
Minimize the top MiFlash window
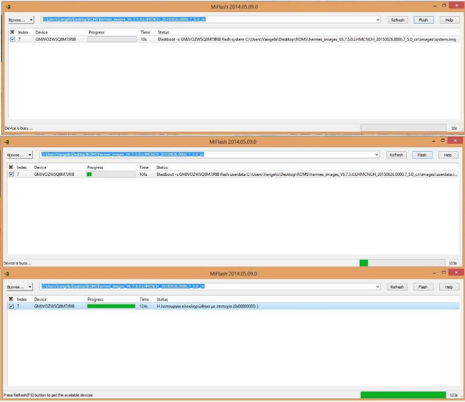tap(435, 6)
